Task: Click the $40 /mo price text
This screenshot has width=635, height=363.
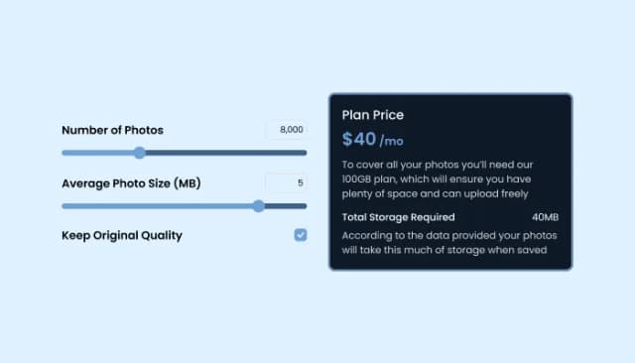Action: point(373,140)
